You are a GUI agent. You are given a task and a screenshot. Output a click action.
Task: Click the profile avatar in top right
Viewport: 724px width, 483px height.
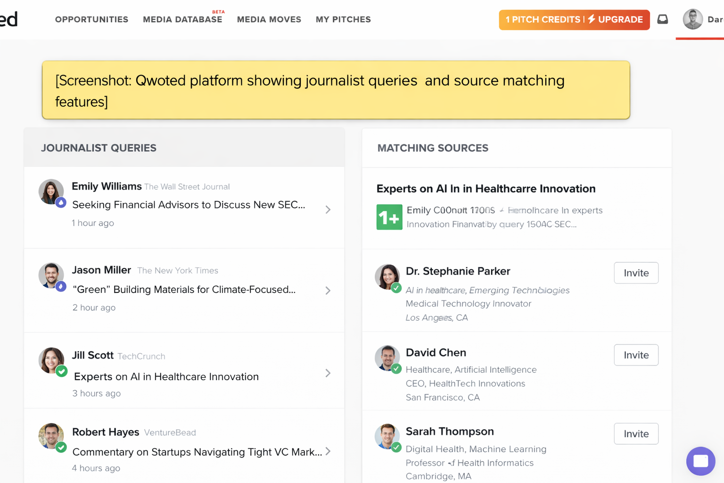click(x=692, y=19)
